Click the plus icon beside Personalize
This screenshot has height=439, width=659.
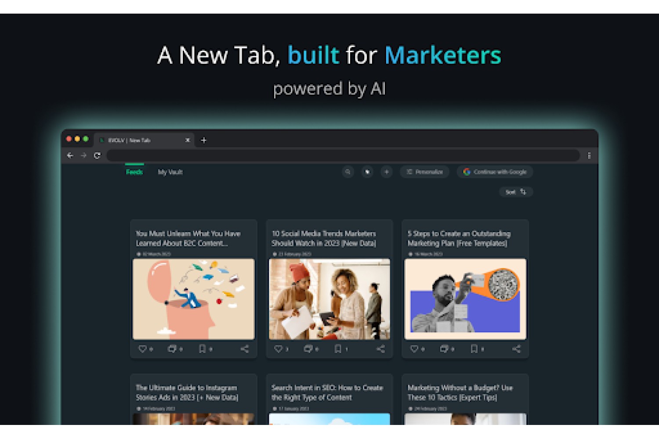pos(387,172)
